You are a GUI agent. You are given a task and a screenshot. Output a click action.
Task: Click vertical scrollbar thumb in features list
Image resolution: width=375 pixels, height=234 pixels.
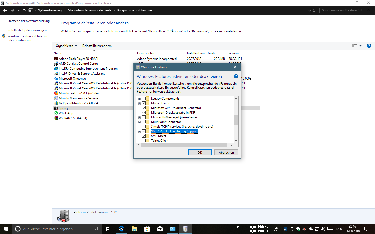click(236, 120)
